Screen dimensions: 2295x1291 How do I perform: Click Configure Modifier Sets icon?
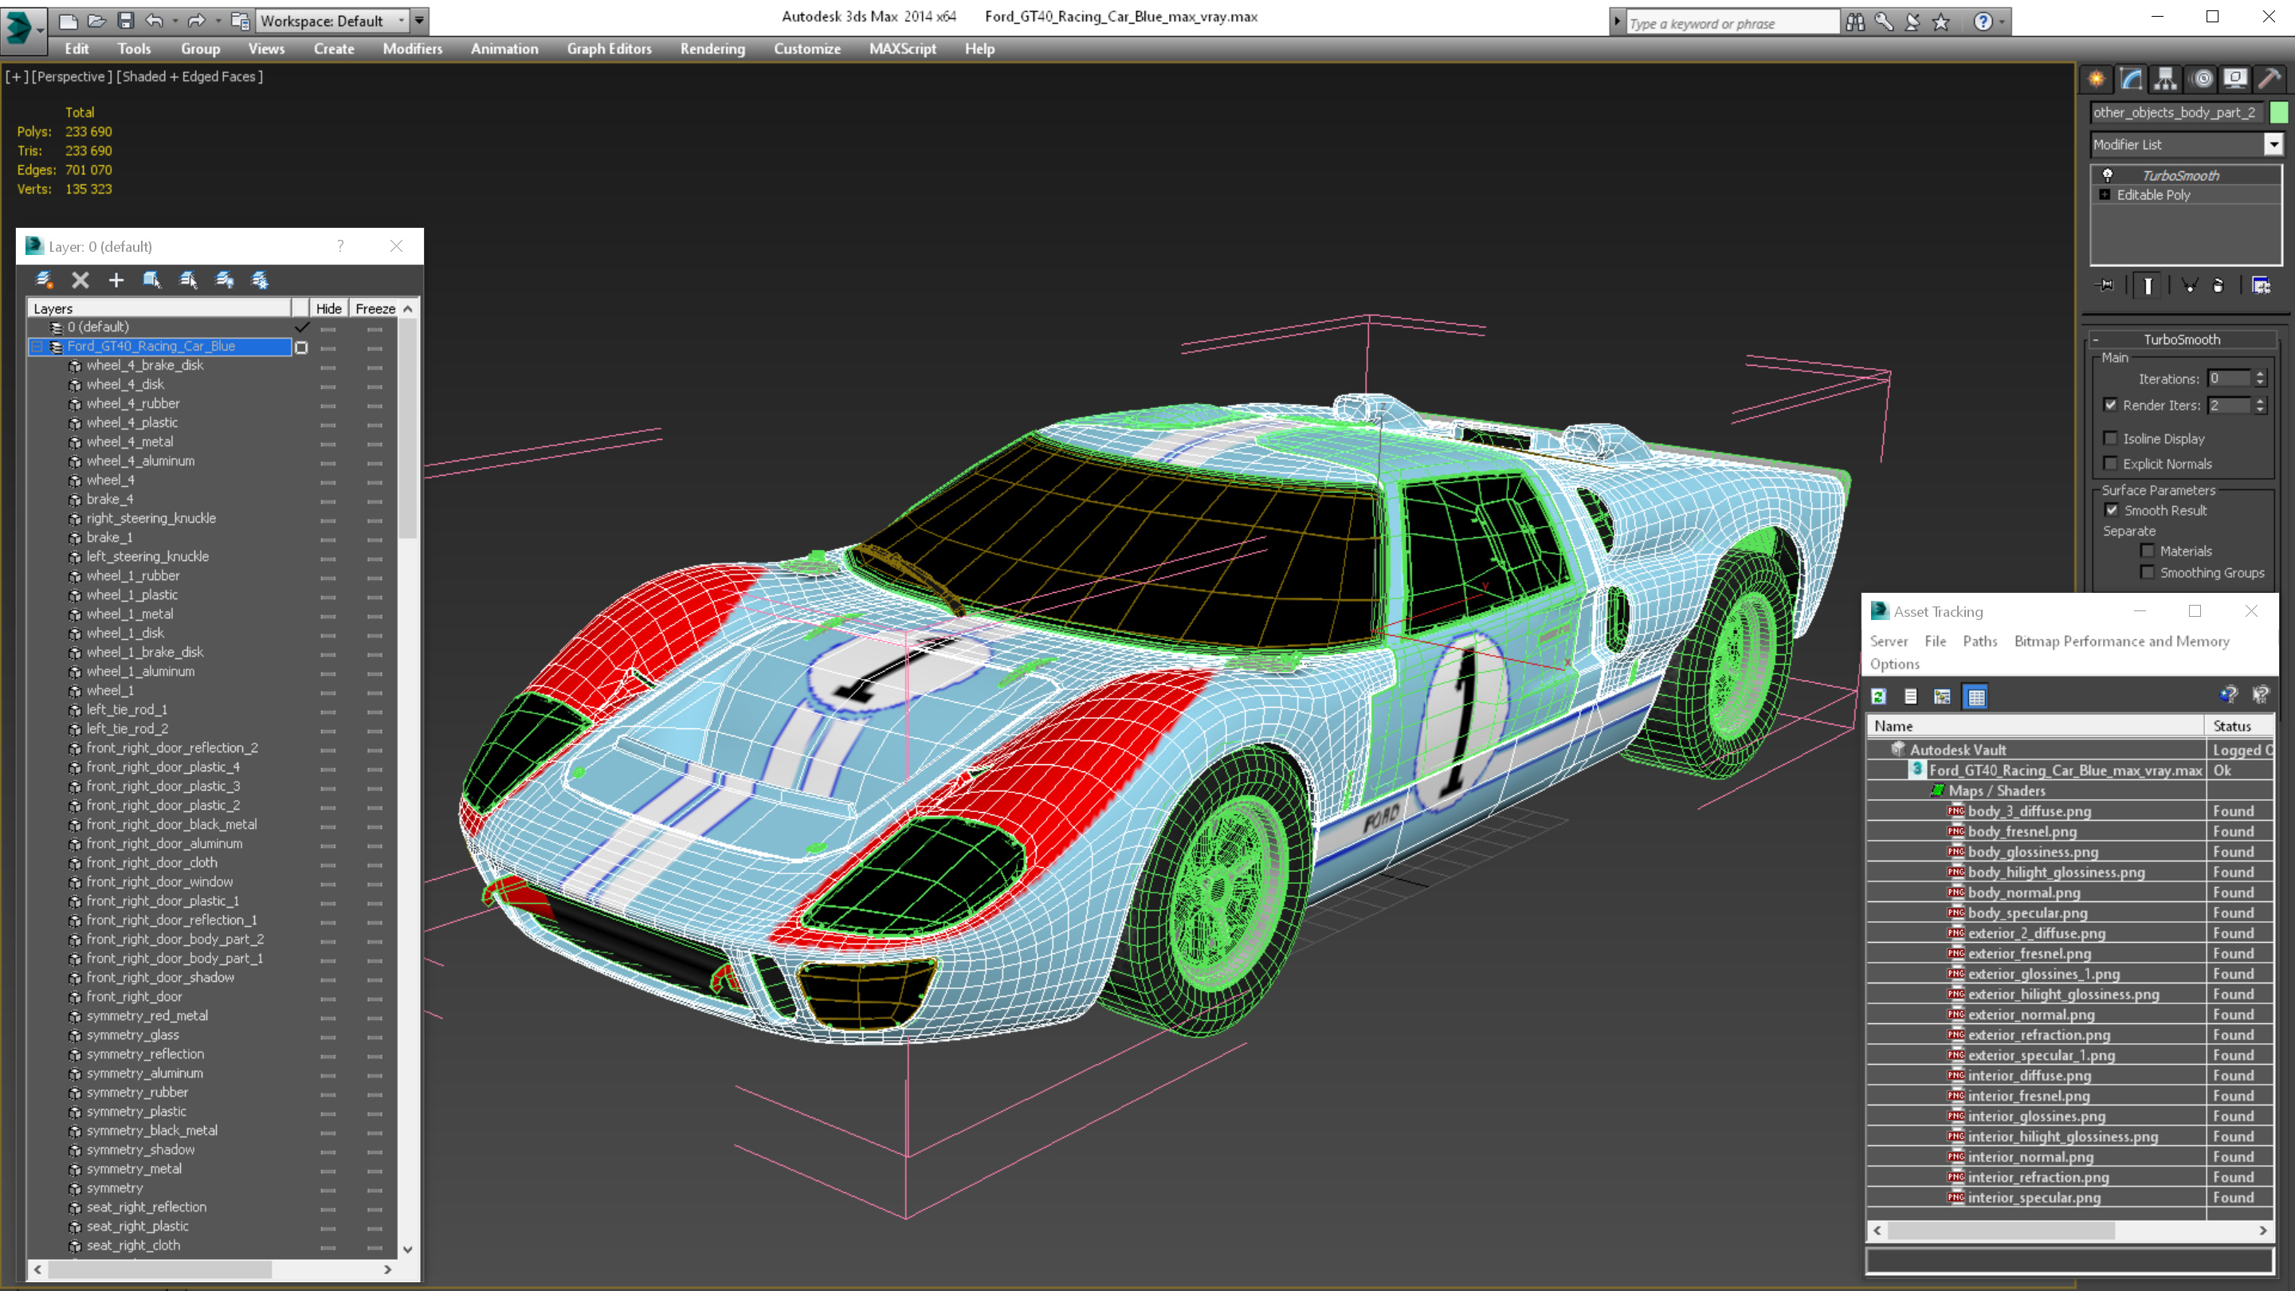point(2262,285)
